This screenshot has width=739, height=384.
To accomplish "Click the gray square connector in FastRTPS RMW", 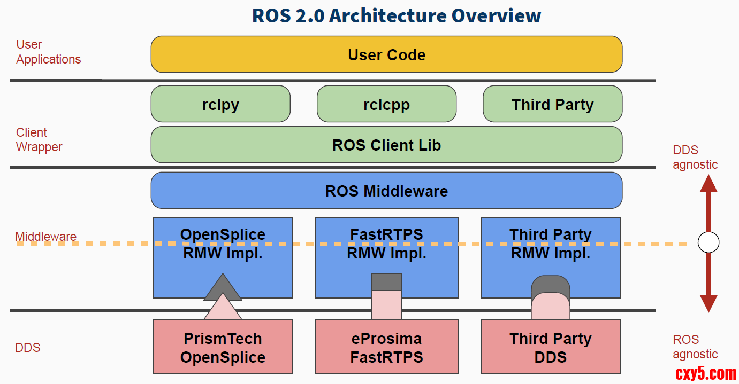I will (386, 282).
